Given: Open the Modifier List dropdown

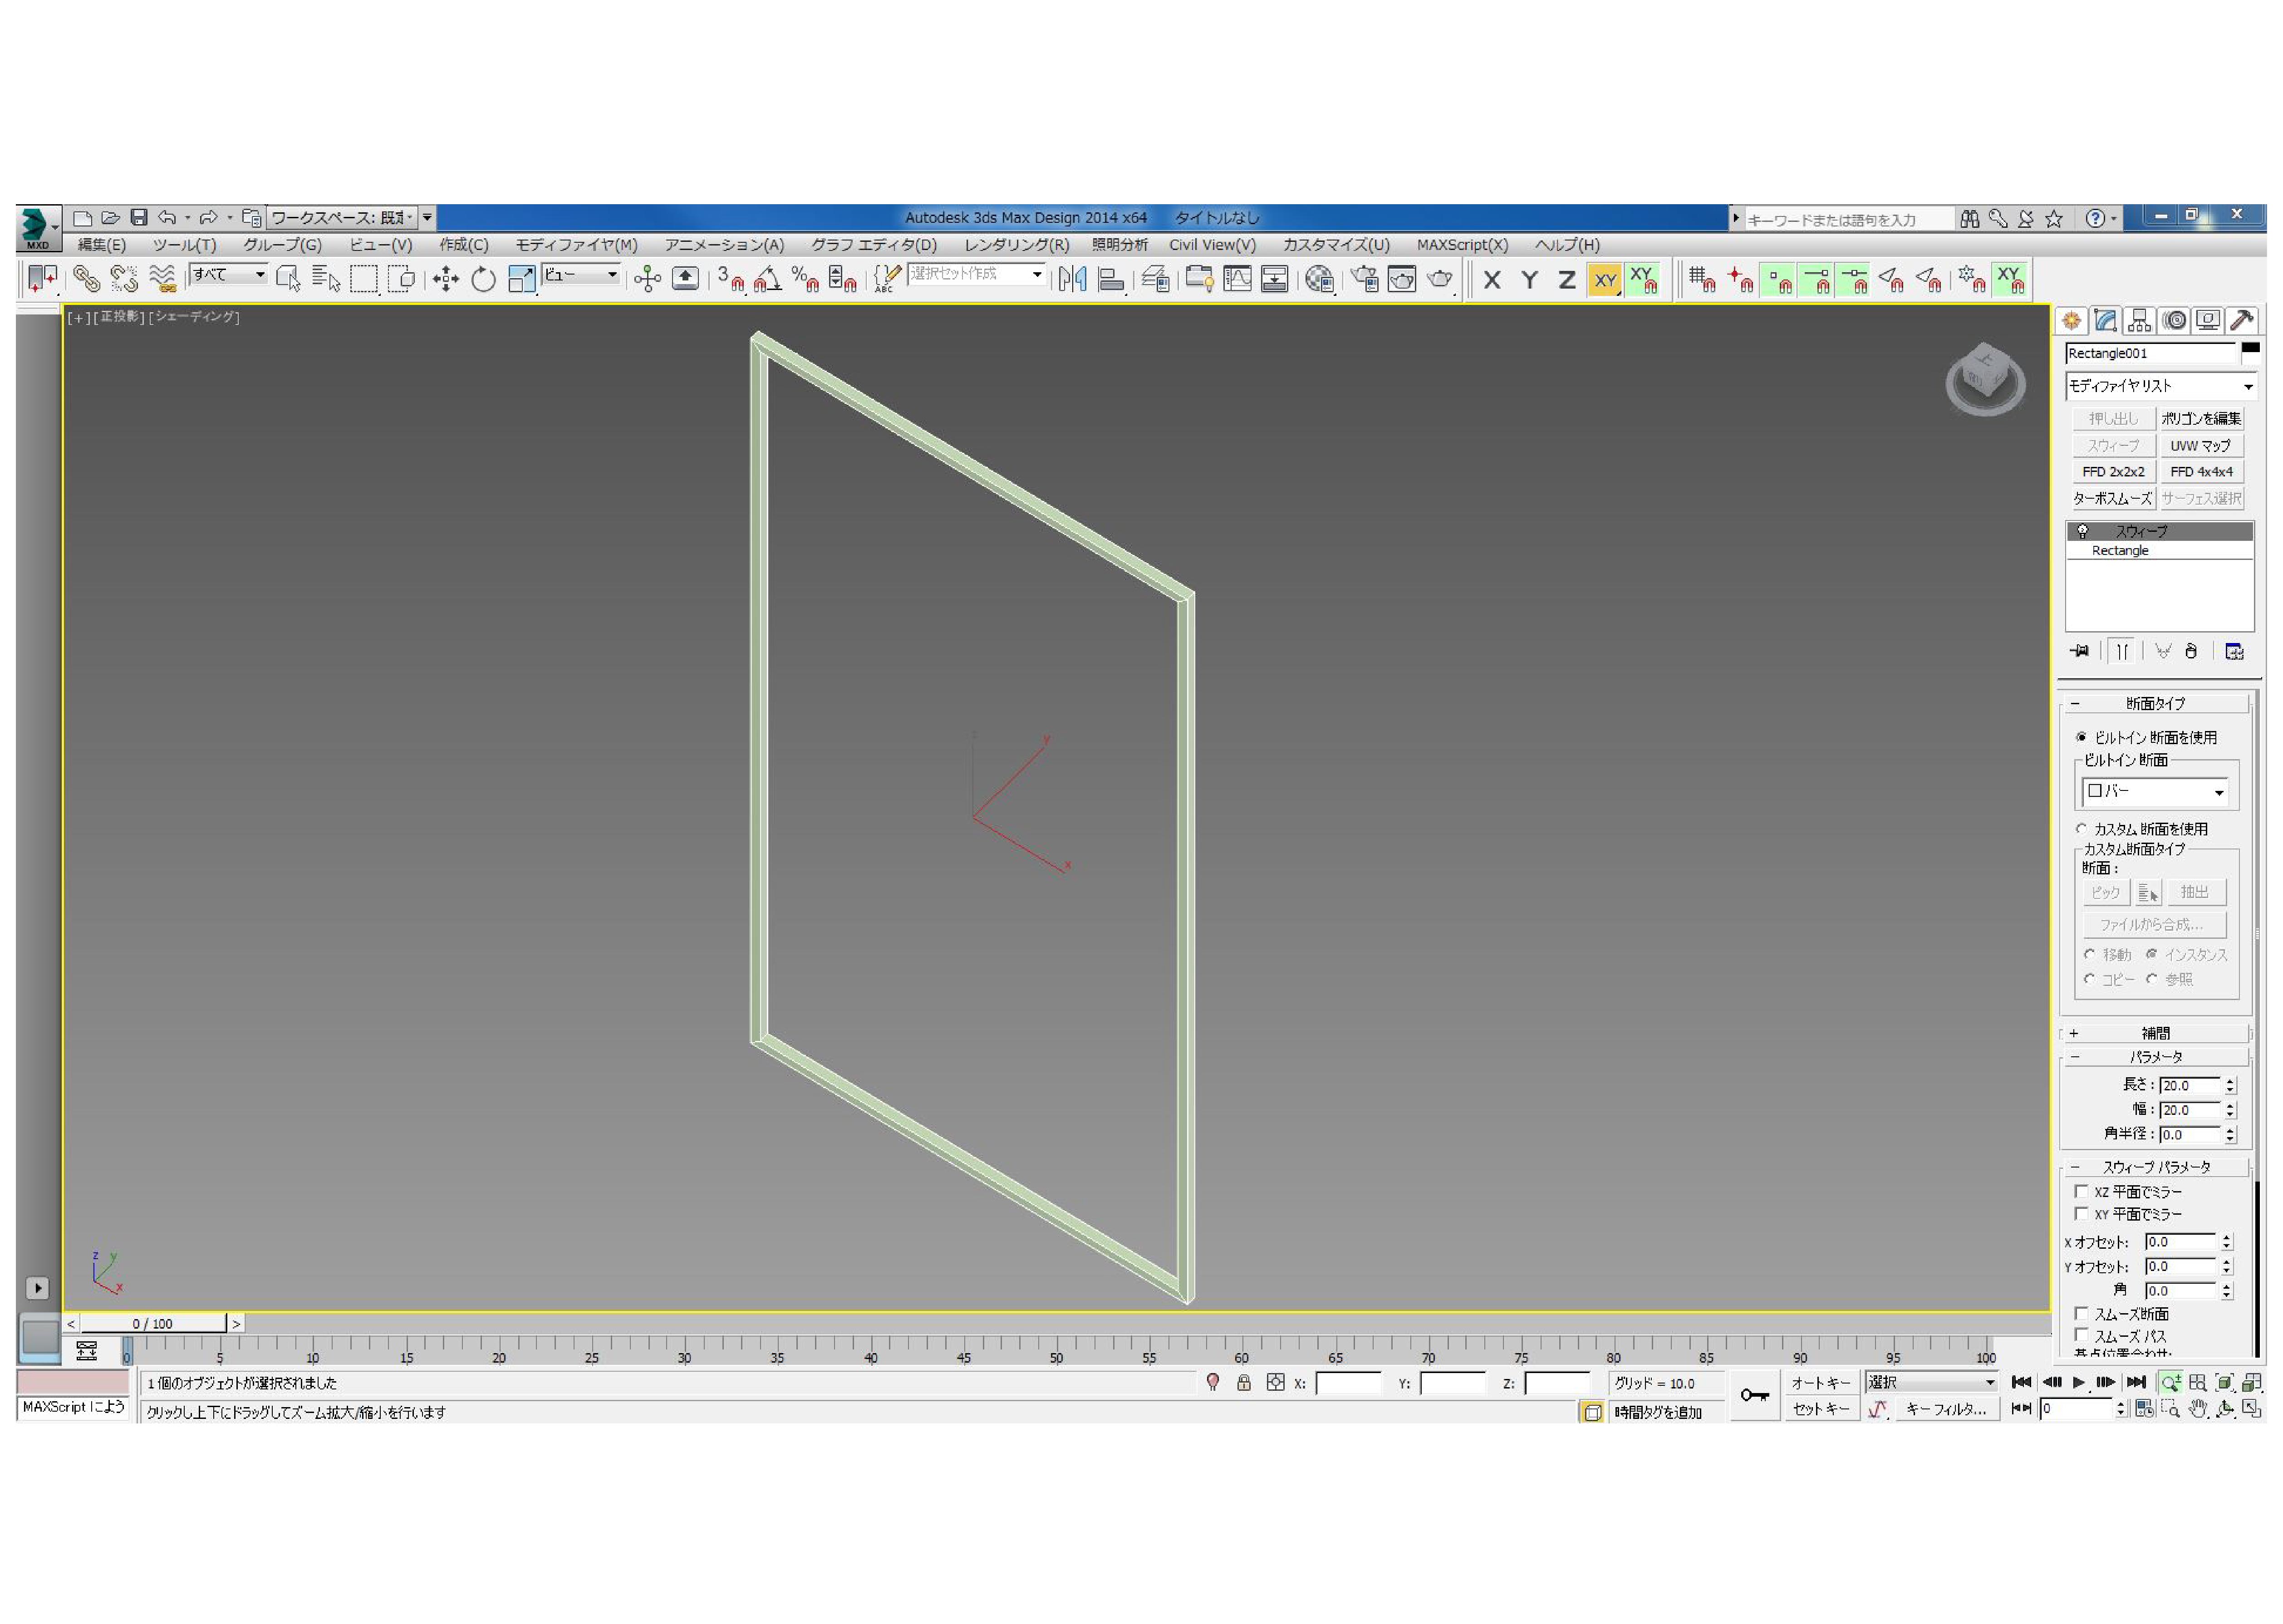Looking at the screenshot, I should coord(2159,386).
